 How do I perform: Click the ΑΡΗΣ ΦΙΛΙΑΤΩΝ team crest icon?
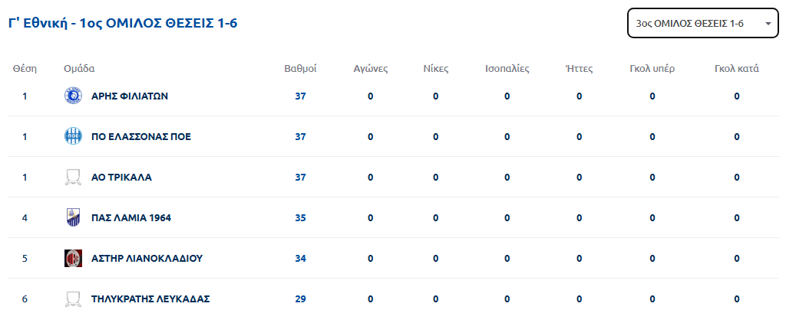coord(73,96)
